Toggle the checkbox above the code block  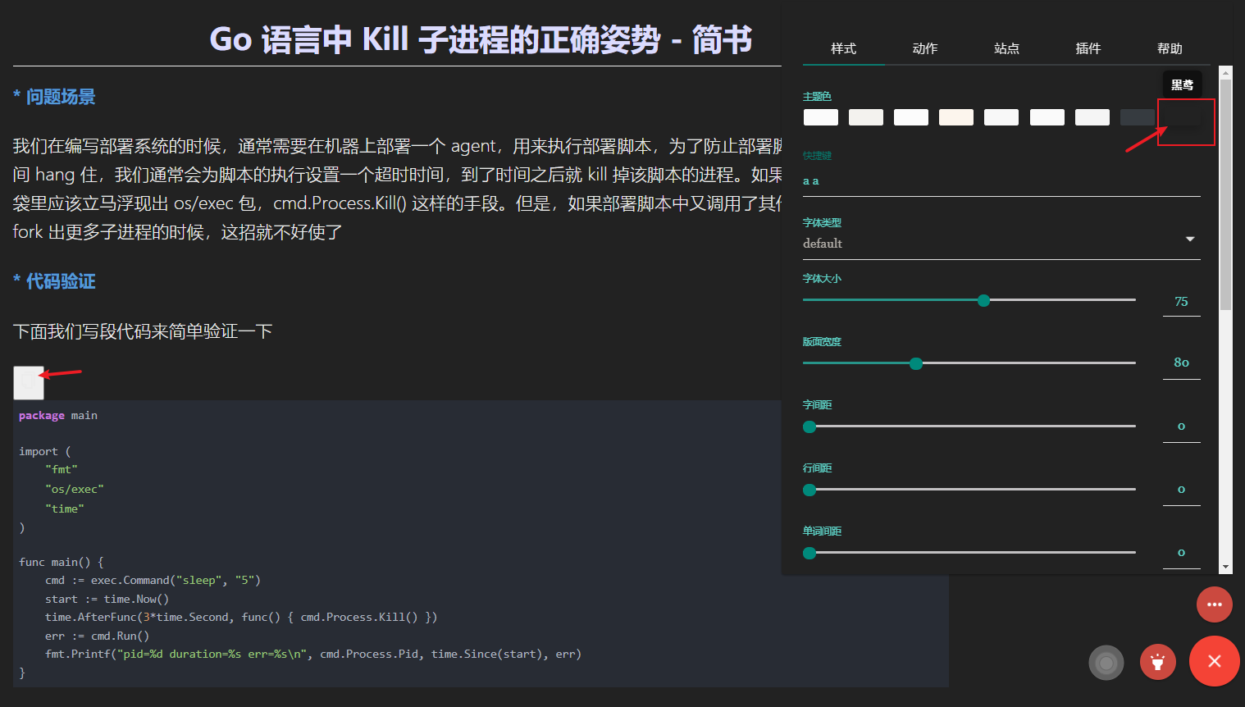tap(29, 382)
